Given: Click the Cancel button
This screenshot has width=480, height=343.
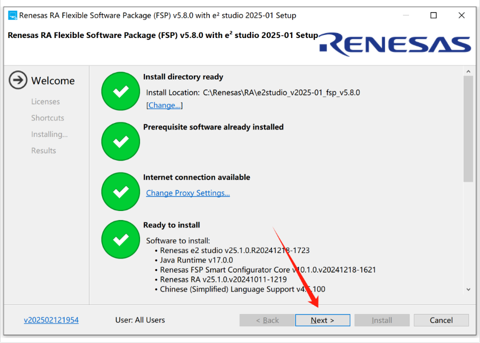Looking at the screenshot, I should coord(441,320).
